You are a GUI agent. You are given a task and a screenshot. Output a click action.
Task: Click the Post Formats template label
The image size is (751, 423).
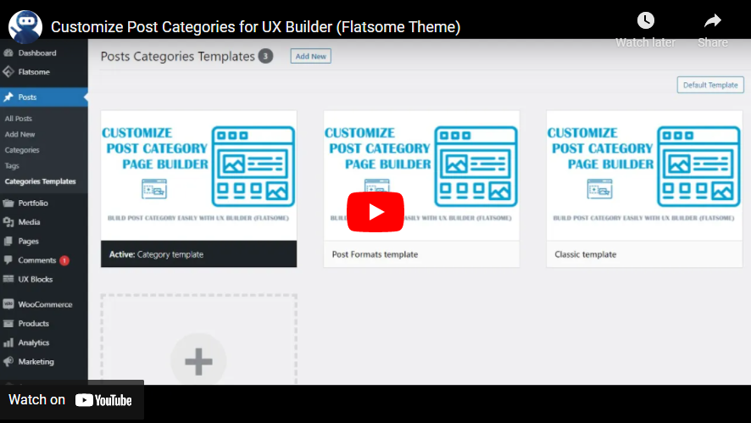pyautogui.click(x=375, y=254)
